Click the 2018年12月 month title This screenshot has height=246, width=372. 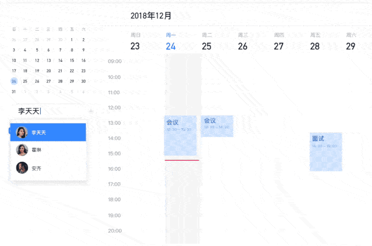(x=151, y=16)
